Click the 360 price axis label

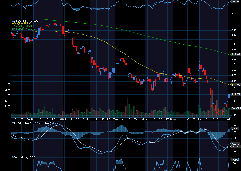[x=234, y=22]
